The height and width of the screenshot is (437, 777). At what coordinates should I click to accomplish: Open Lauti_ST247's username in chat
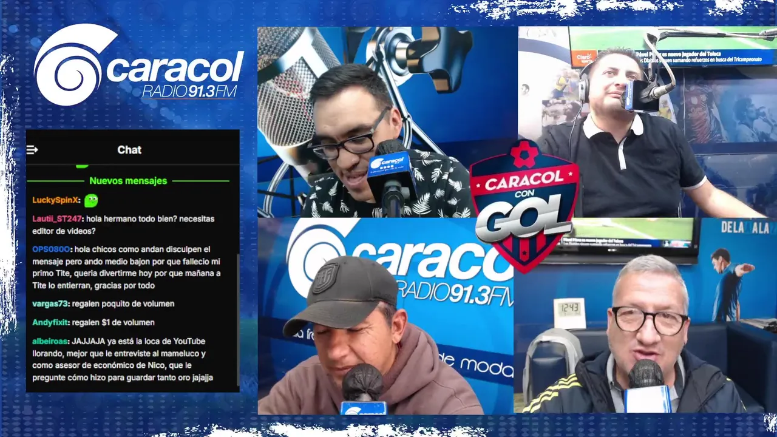[58, 218]
